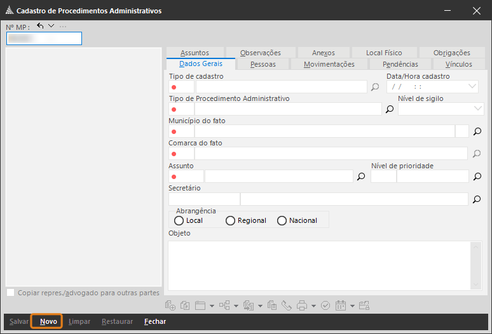This screenshot has width=492, height=334.
Task: Open the Pessoas tab
Action: point(263,64)
